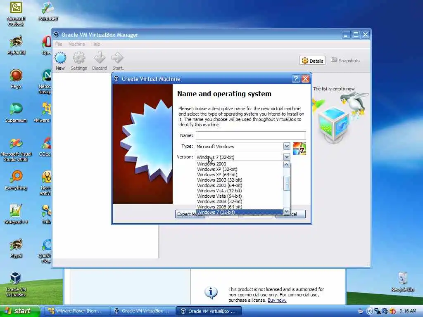Open Pego desktop icon

tap(16, 79)
